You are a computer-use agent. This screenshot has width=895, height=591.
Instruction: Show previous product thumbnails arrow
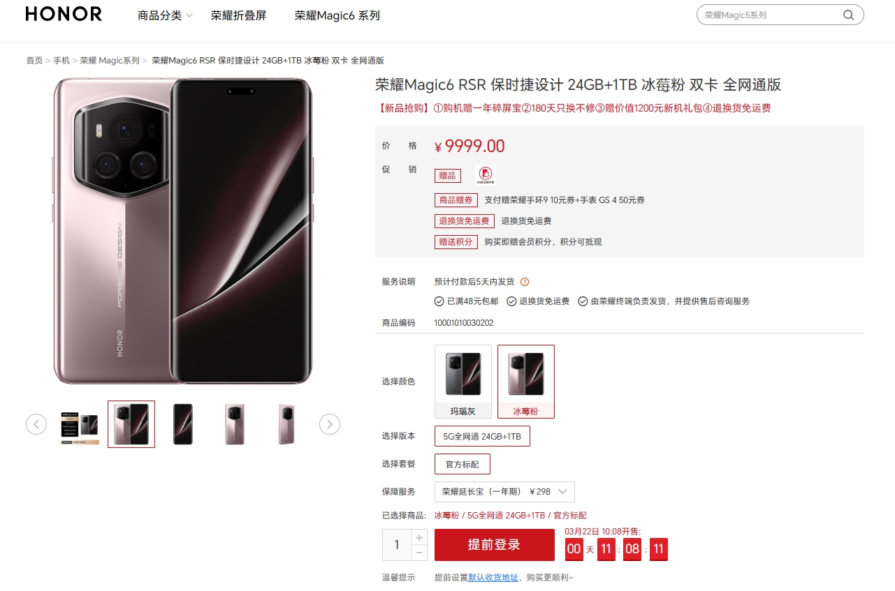tap(36, 424)
